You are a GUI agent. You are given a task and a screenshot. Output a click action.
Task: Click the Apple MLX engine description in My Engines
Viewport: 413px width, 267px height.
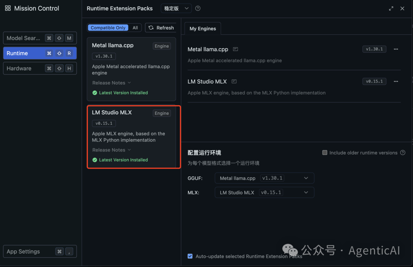tap(257, 93)
